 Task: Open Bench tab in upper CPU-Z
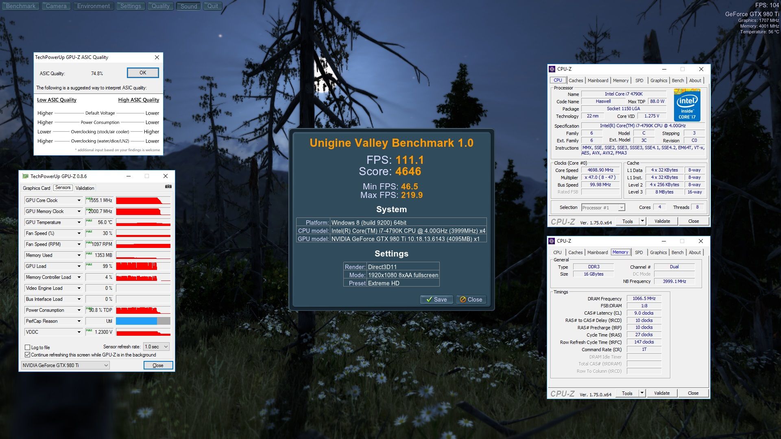678,80
